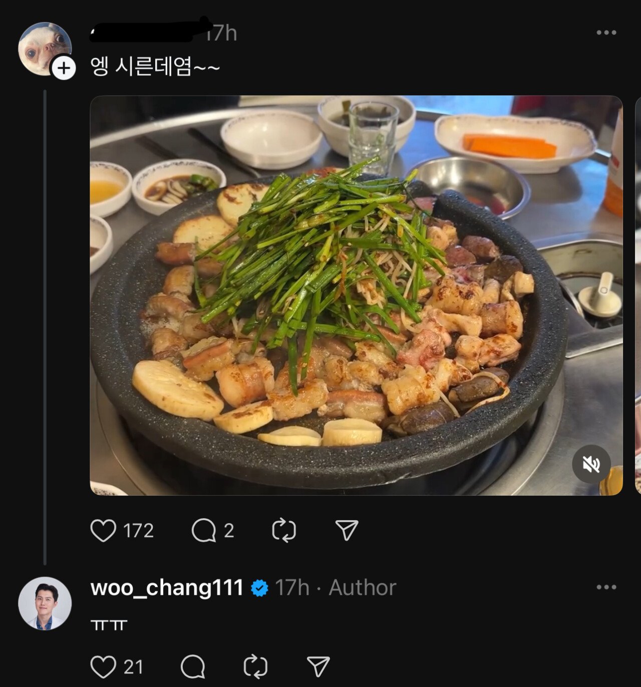
Task: Repost the top food video post
Action: 284,530
